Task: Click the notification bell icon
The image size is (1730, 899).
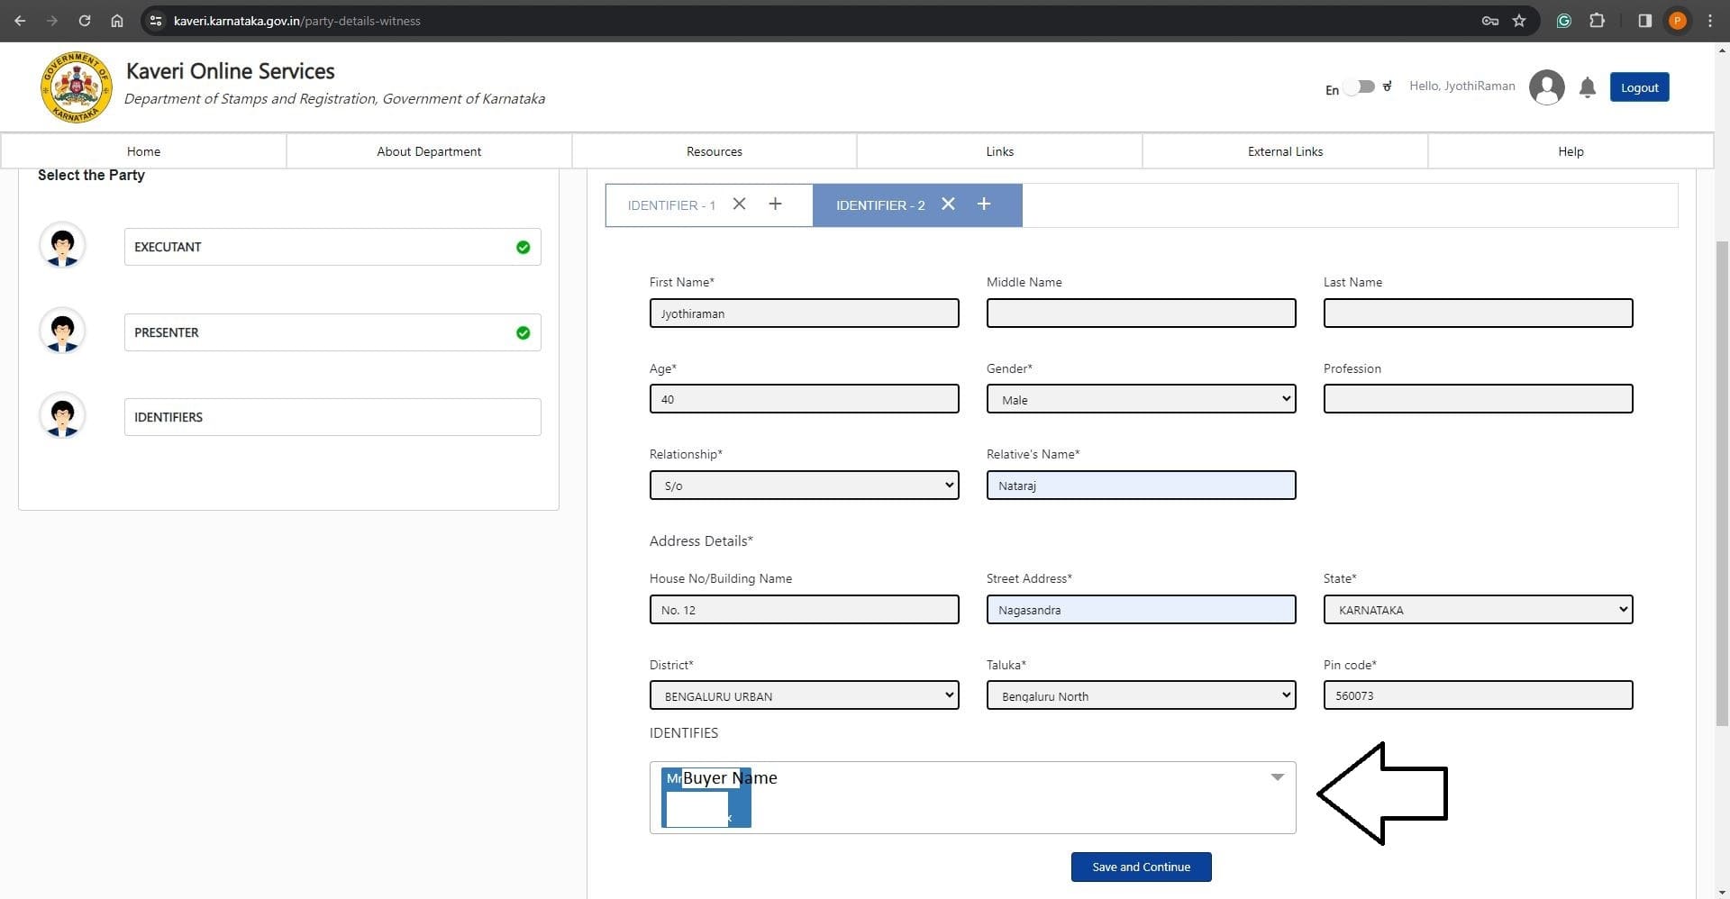Action: click(x=1587, y=87)
